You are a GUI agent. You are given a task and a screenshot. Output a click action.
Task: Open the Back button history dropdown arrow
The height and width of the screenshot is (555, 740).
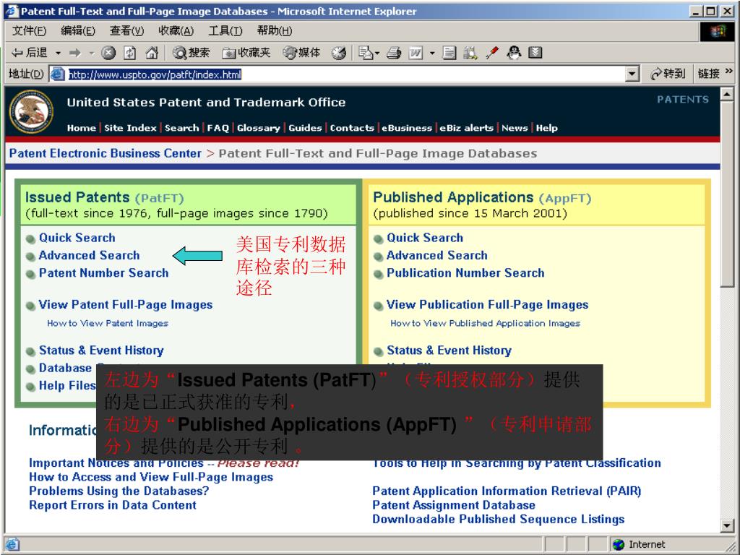[58, 53]
